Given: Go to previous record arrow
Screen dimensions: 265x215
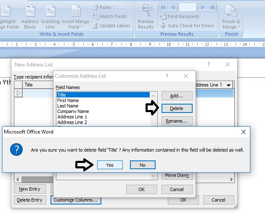Looking at the screenshot, I should (173, 7).
